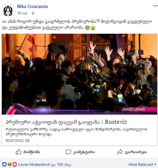The width and height of the screenshot is (158, 168).
Task: Click the RUSTAVI2.GE domain link
Action: tap(18, 141)
